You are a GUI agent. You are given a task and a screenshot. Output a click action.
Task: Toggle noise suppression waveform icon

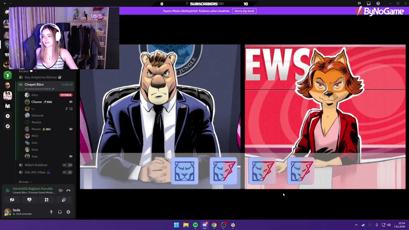(60, 190)
